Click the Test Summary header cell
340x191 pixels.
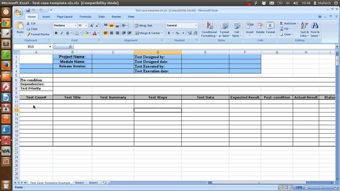coord(113,98)
